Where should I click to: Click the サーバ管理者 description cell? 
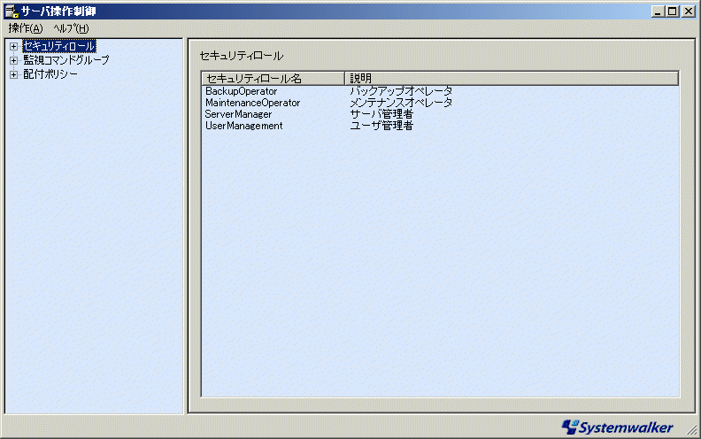coord(381,114)
